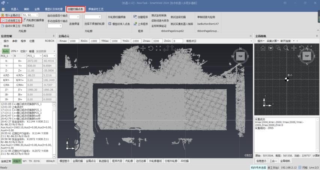Image resolution: width=320 pixels, height=170 pixels.
Task: Toggle the Auto mode button
Action: 6,51
